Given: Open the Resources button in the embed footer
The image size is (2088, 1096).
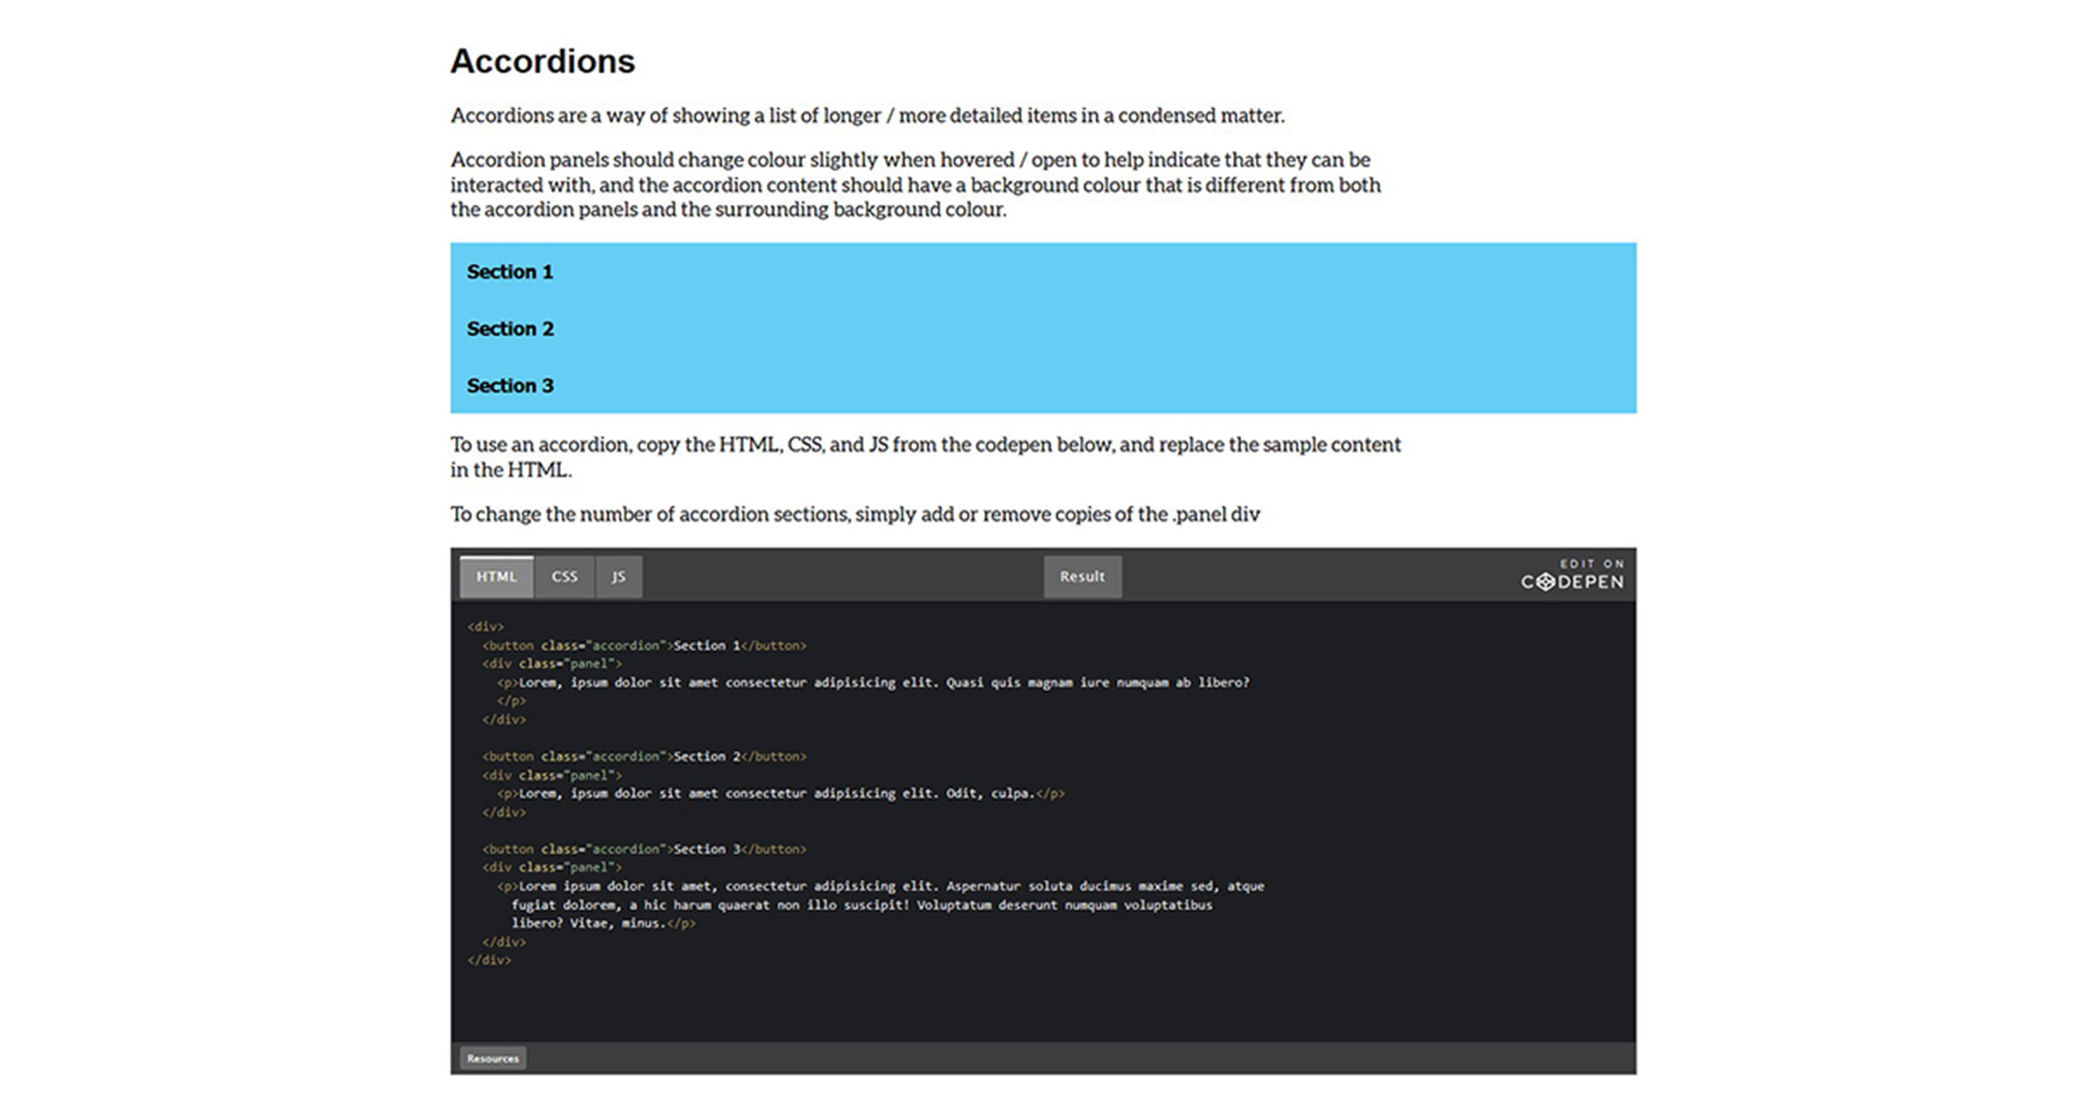Looking at the screenshot, I should coord(492,1059).
